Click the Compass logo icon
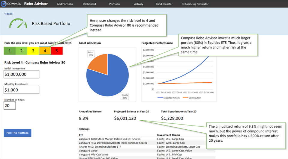This screenshot has height=159, width=288. [x=4, y=4]
